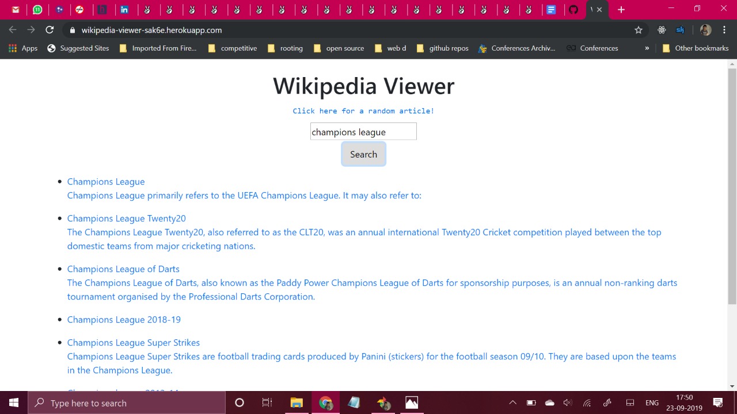737x414 pixels.
Task: Open the competitive bookmarks folder
Action: [x=233, y=48]
